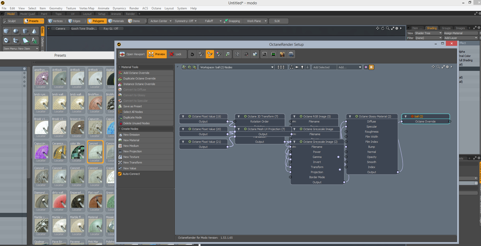Open the Action Center dropdown
Viewport: 481px width, 246px height.
[161, 21]
